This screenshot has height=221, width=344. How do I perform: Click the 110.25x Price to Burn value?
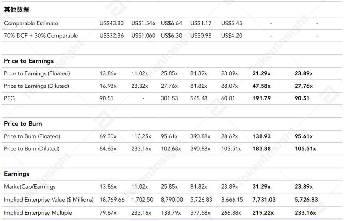click(x=141, y=136)
